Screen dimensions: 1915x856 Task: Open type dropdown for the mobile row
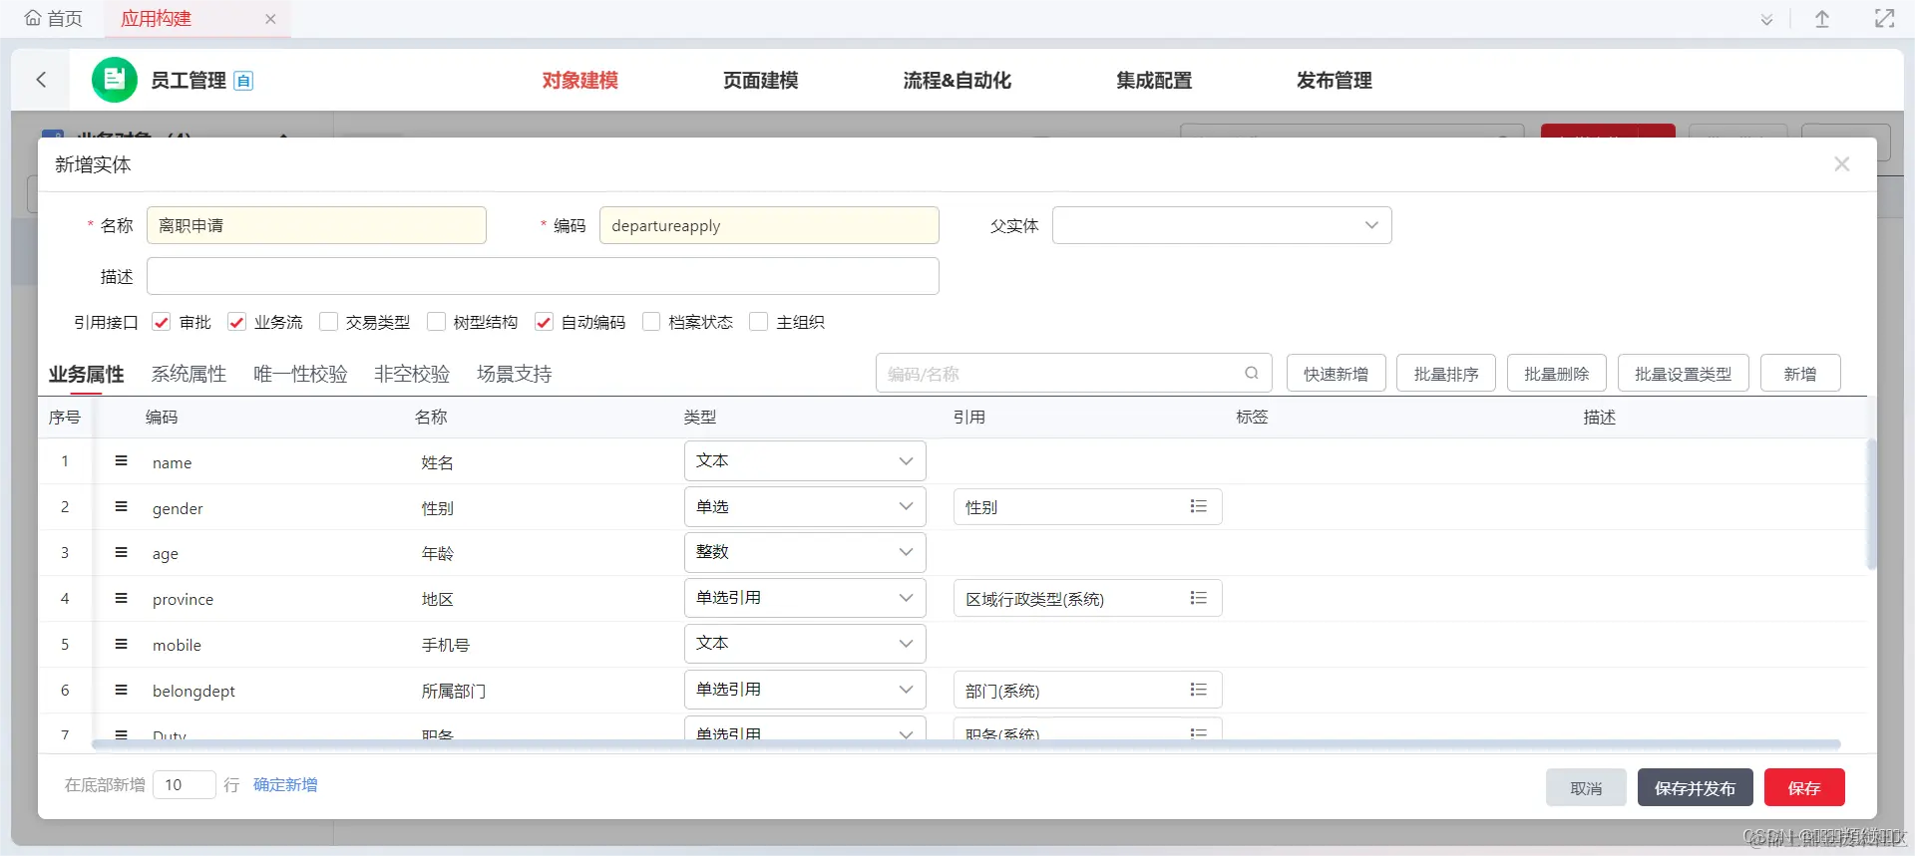click(805, 644)
